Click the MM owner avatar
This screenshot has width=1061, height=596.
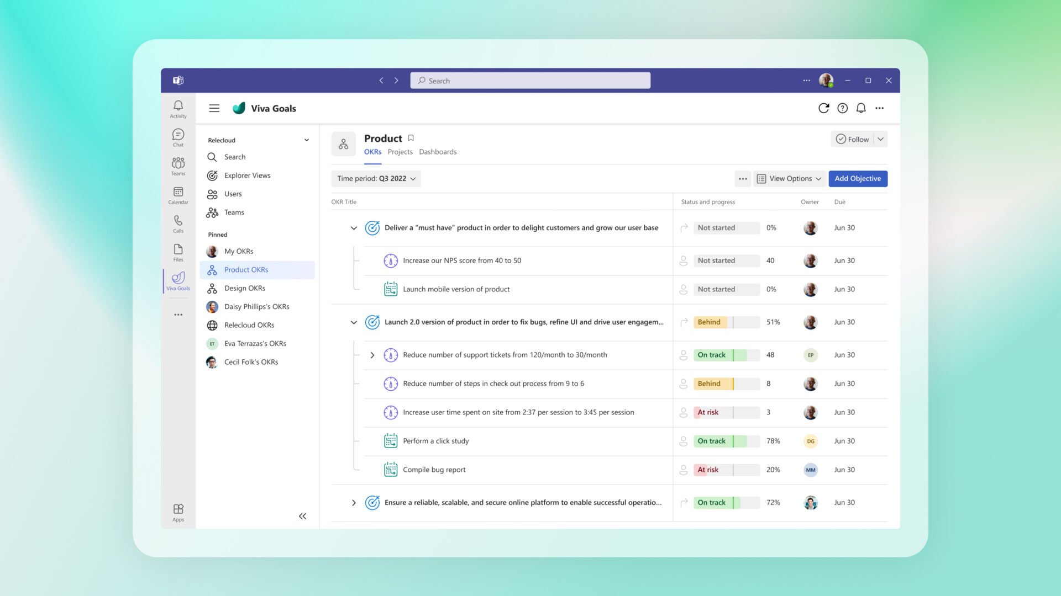coord(810,470)
